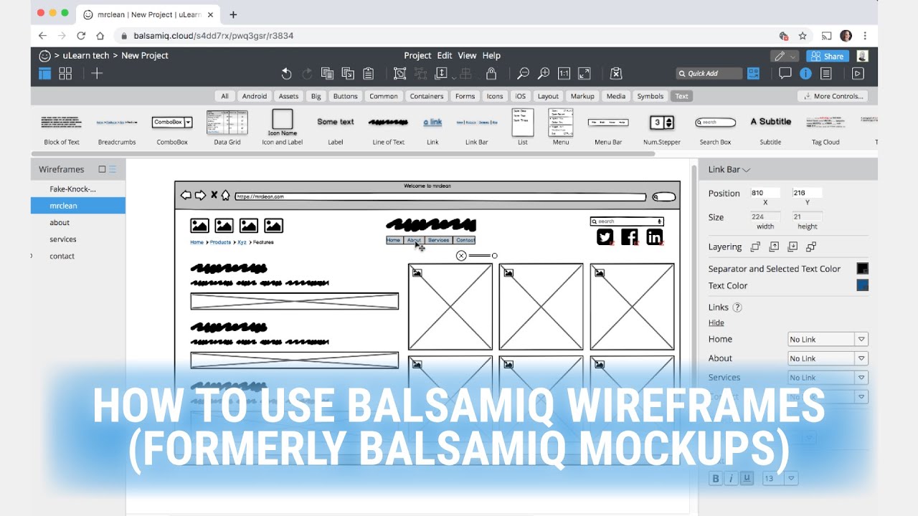This screenshot has height=516, width=918.
Task: Click the smiley Balsamiq home icon
Action: click(45, 55)
